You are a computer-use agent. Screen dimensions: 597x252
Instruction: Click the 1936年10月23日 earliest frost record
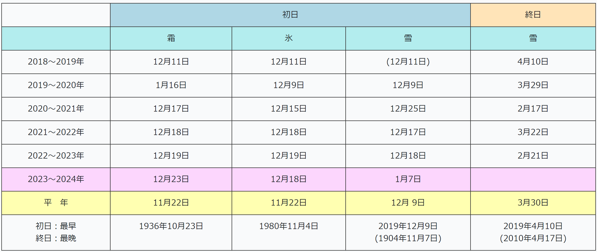(x=171, y=226)
